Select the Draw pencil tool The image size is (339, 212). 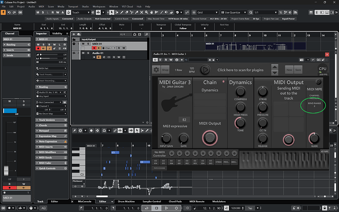pyautogui.click(x=122, y=13)
